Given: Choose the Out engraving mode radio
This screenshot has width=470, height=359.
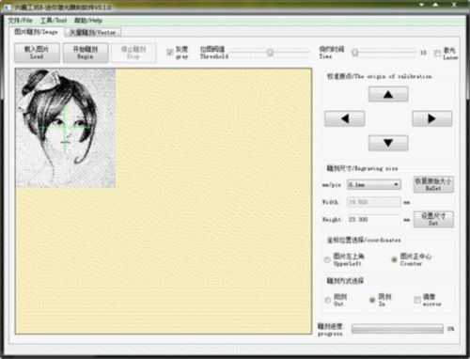Looking at the screenshot, I should [x=327, y=300].
